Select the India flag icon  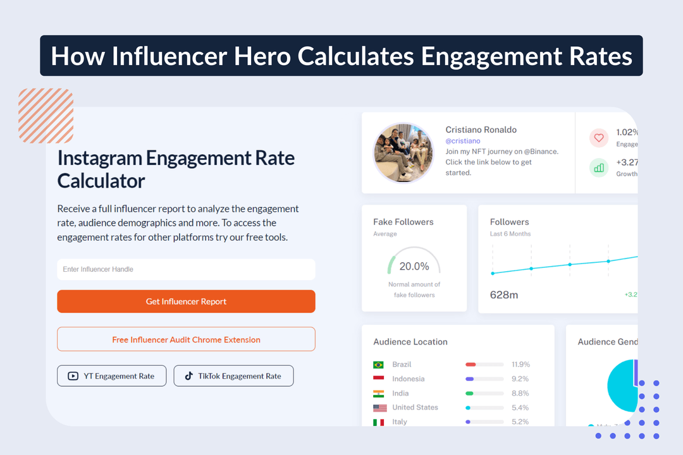(377, 393)
